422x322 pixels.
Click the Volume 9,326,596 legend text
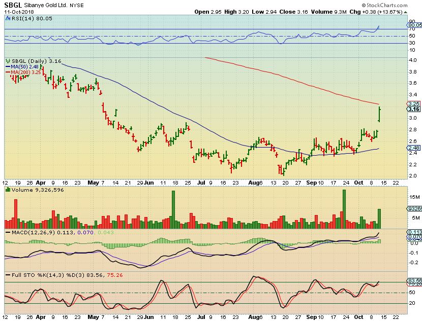pyautogui.click(x=38, y=190)
